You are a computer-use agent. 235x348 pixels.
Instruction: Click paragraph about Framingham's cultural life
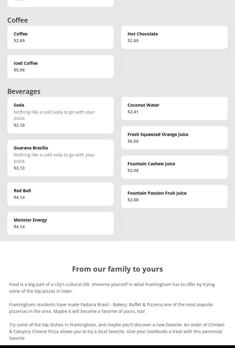(112, 288)
